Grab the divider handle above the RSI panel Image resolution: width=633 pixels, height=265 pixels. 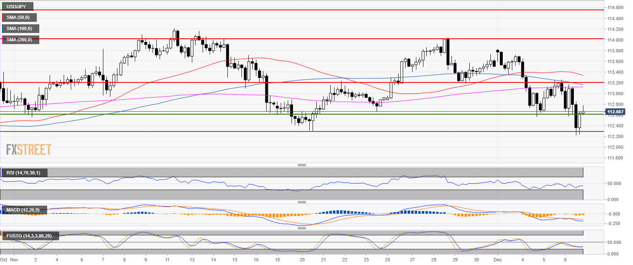[x=302, y=165]
